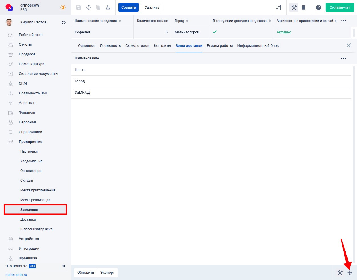
Task: Open the filter sliders settings icon
Action: [279, 7]
